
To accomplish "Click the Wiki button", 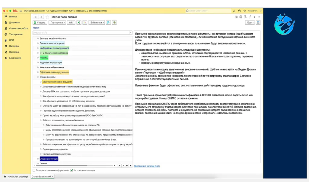I will 71,23.
